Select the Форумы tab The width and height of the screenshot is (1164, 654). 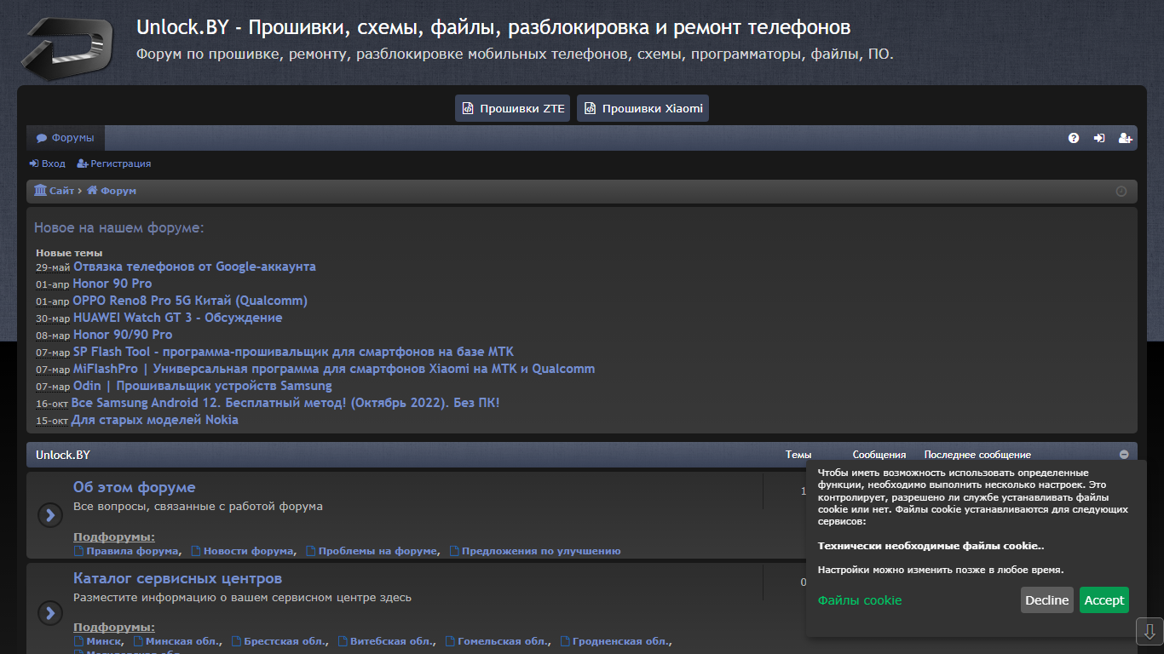(x=65, y=138)
